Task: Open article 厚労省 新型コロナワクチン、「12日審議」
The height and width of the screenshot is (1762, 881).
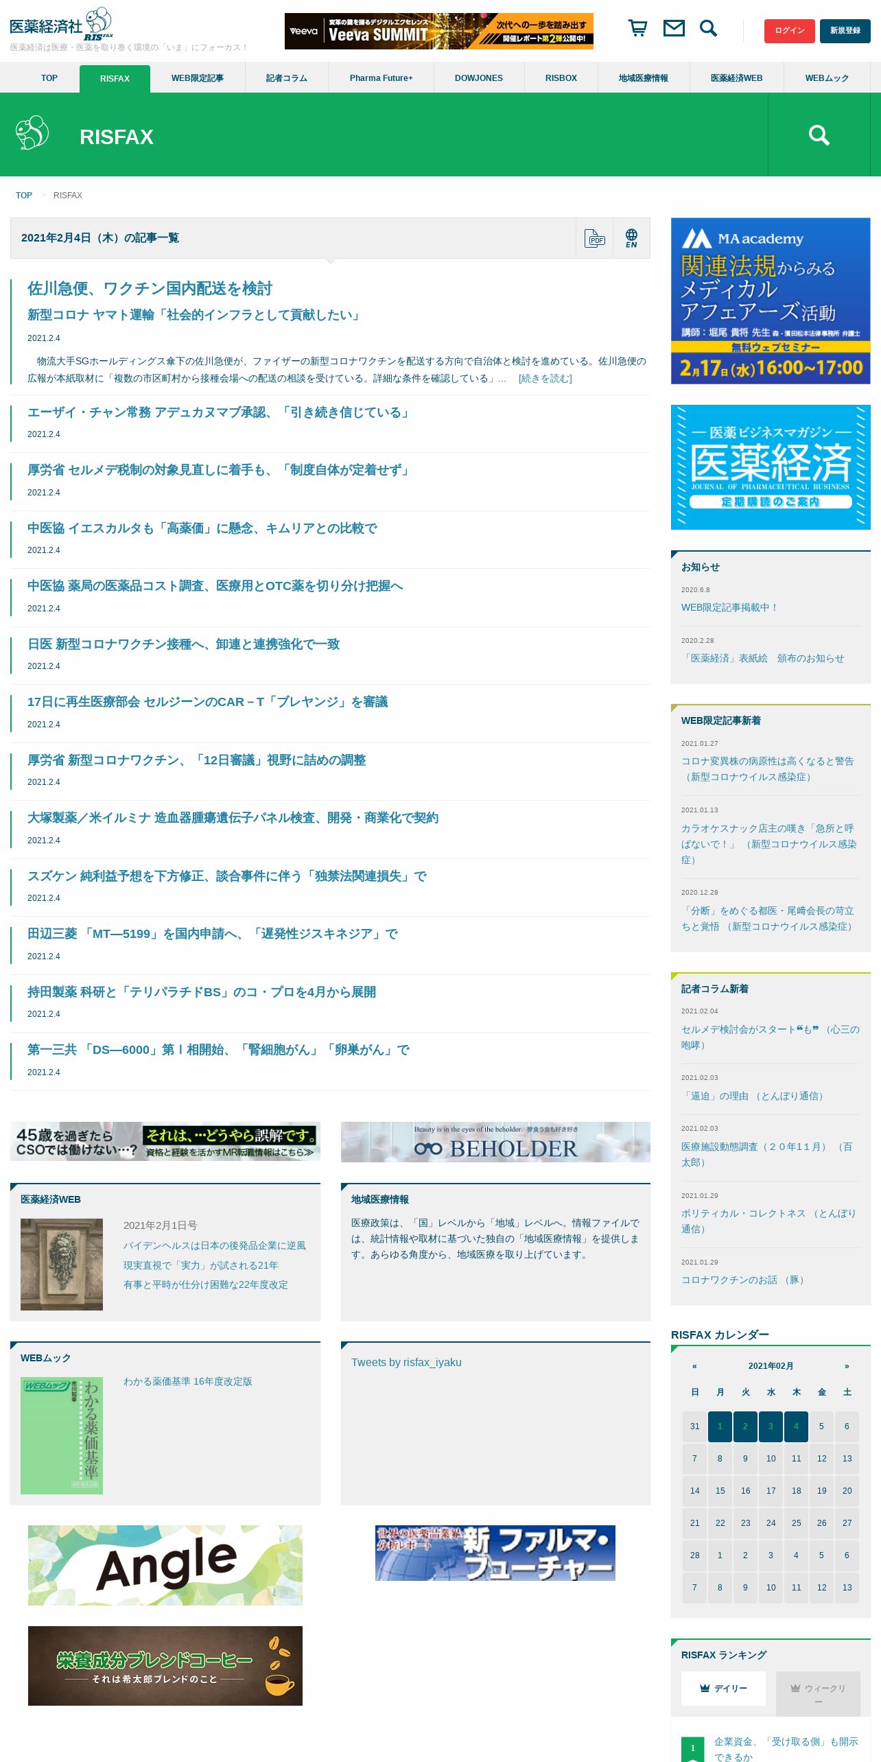Action: 197,760
